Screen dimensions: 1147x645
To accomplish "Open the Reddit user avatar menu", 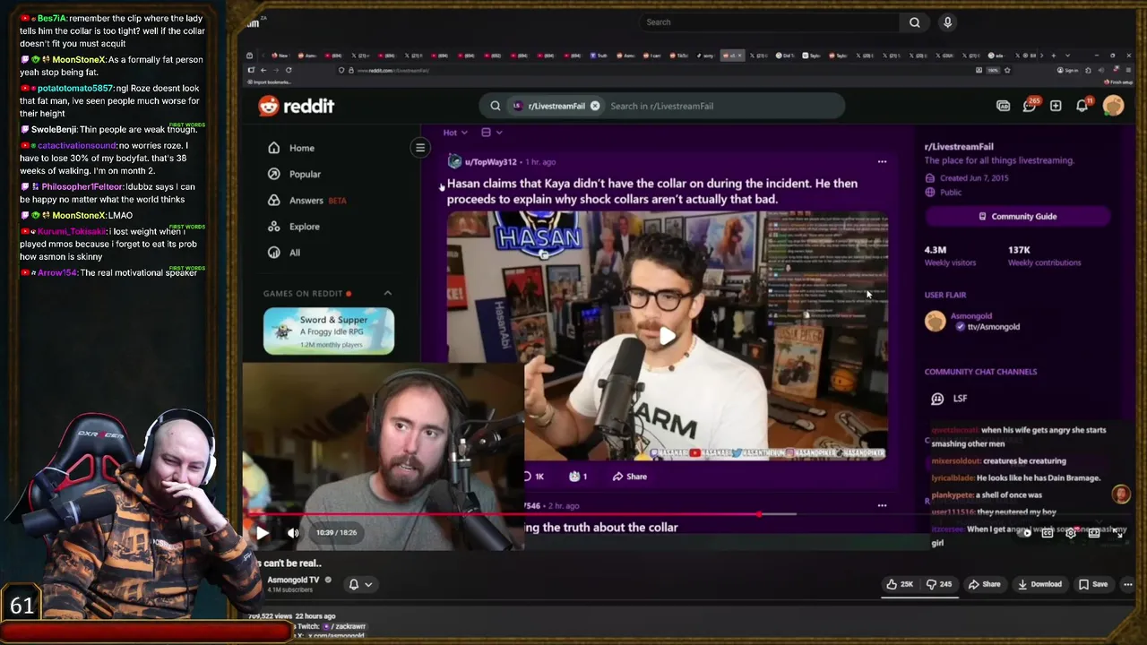I will click(x=1114, y=106).
